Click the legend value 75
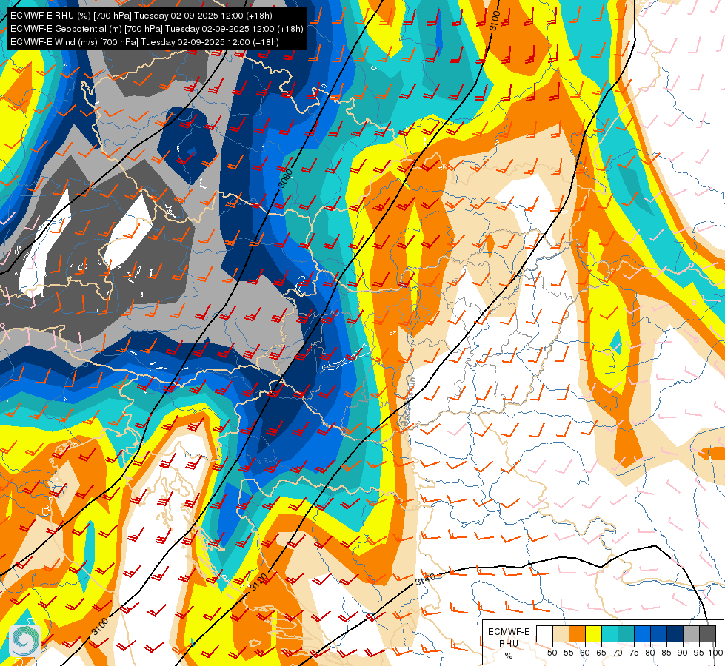725x666 pixels. [634, 653]
